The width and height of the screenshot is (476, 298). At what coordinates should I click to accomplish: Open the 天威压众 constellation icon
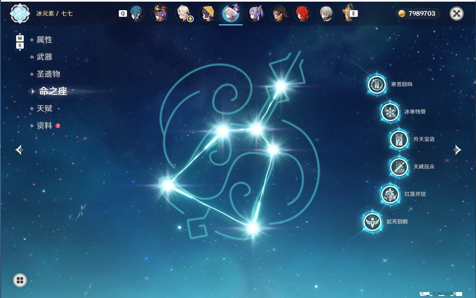(399, 167)
